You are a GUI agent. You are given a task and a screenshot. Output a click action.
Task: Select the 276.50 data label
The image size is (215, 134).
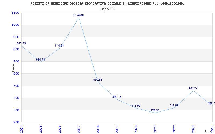click(155, 110)
